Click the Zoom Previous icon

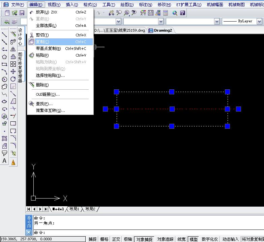134,13
